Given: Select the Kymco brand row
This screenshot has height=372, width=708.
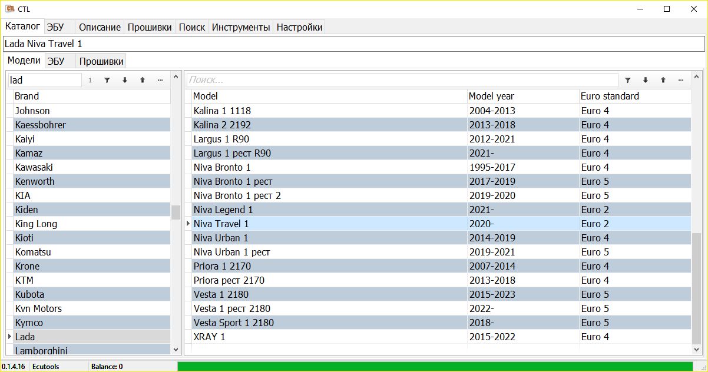Looking at the screenshot, I should coord(92,323).
